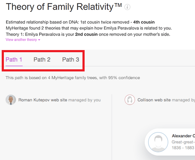
Task: Click the bold 2nd cousin relationship text
Action: (x=86, y=34)
